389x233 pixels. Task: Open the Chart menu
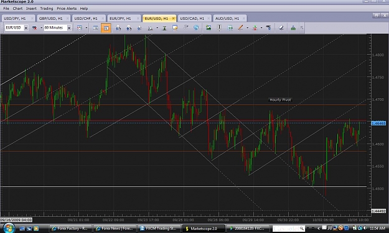click(x=17, y=9)
